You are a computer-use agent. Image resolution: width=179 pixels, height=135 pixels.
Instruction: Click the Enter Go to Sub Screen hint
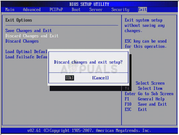[x=149, y=94]
